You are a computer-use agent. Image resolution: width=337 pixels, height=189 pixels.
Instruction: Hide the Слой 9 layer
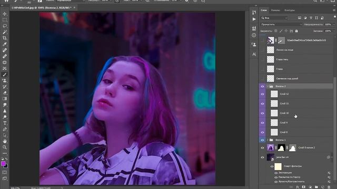click(x=262, y=123)
